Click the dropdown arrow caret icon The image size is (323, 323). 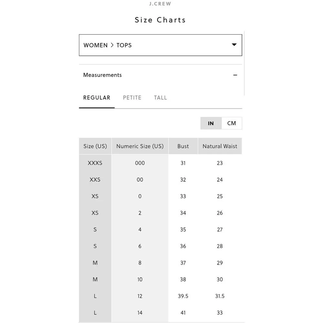(x=234, y=45)
